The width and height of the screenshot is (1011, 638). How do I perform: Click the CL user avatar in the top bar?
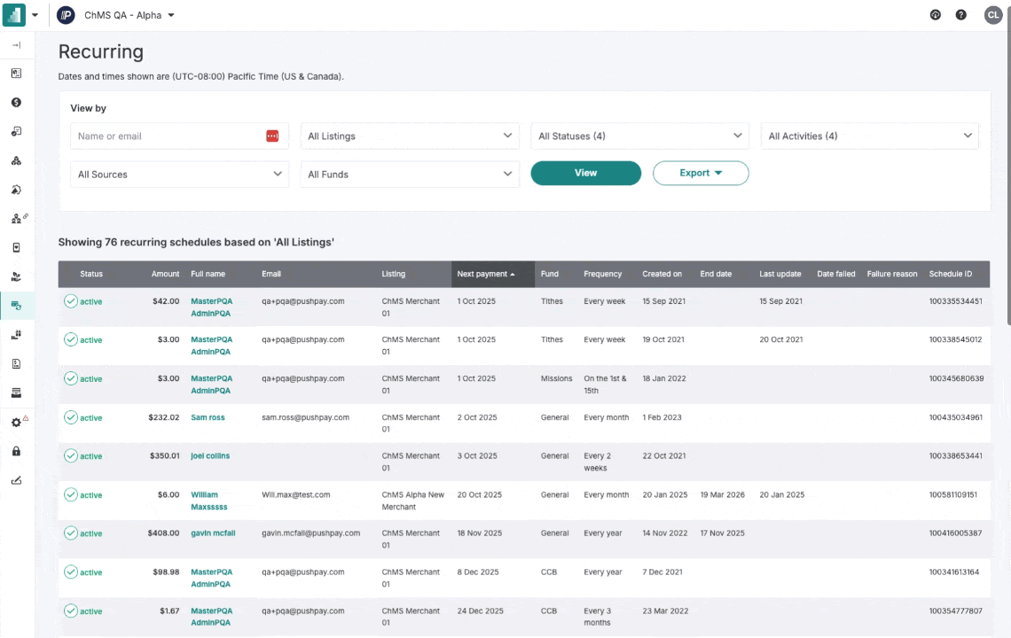(x=993, y=14)
